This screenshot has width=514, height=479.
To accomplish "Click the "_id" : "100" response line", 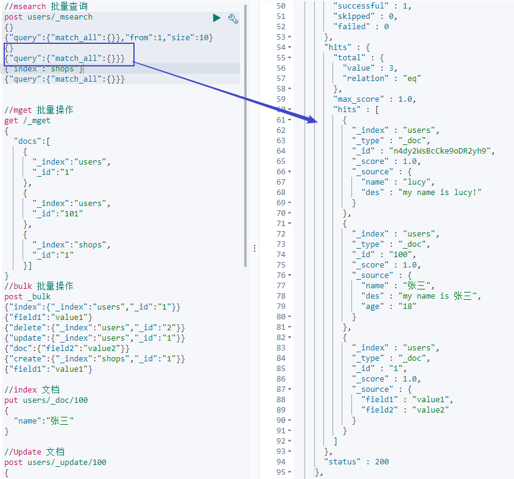I will click(384, 255).
